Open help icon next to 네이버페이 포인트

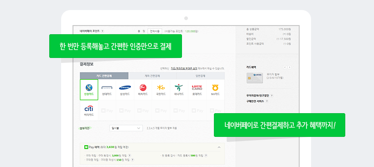[102, 31]
